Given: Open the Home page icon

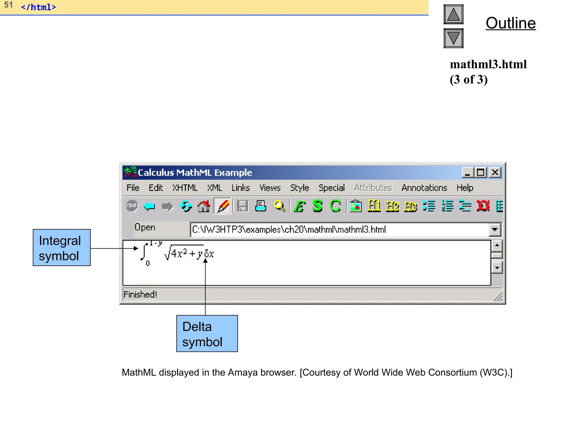Looking at the screenshot, I should click(204, 206).
